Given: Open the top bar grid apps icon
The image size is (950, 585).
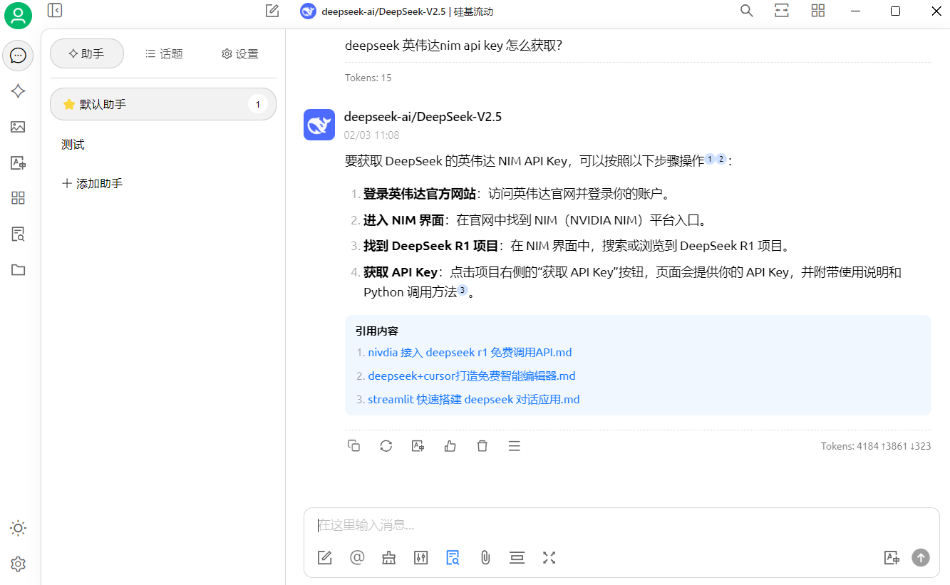Looking at the screenshot, I should pos(818,11).
